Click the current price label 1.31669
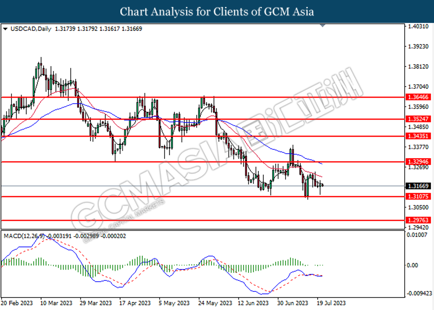Screen dimensions: 434x310 pyautogui.click(x=418, y=186)
